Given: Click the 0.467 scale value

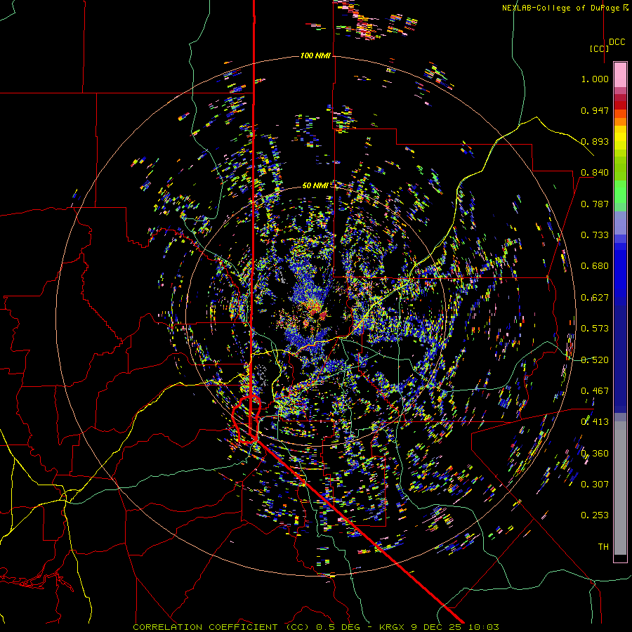Looking at the screenshot, I should pyautogui.click(x=595, y=391).
